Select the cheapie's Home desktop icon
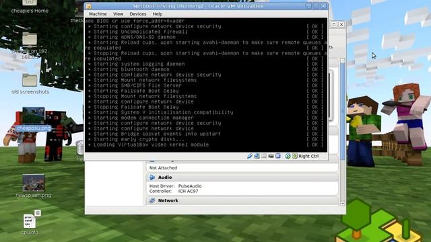The image size is (431, 242). coord(30,6)
